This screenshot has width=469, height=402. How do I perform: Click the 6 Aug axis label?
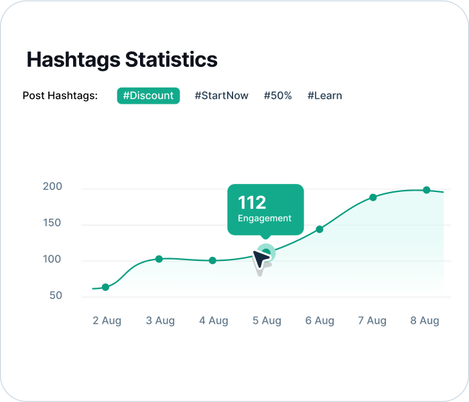[x=320, y=321]
